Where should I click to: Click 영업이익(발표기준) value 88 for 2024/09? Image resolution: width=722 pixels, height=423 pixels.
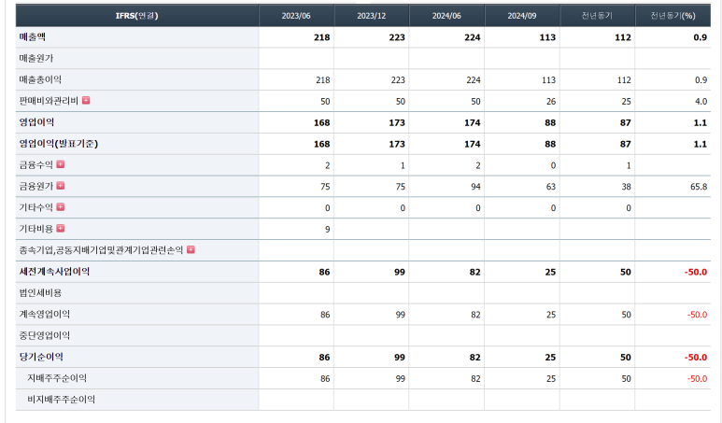tap(550, 144)
